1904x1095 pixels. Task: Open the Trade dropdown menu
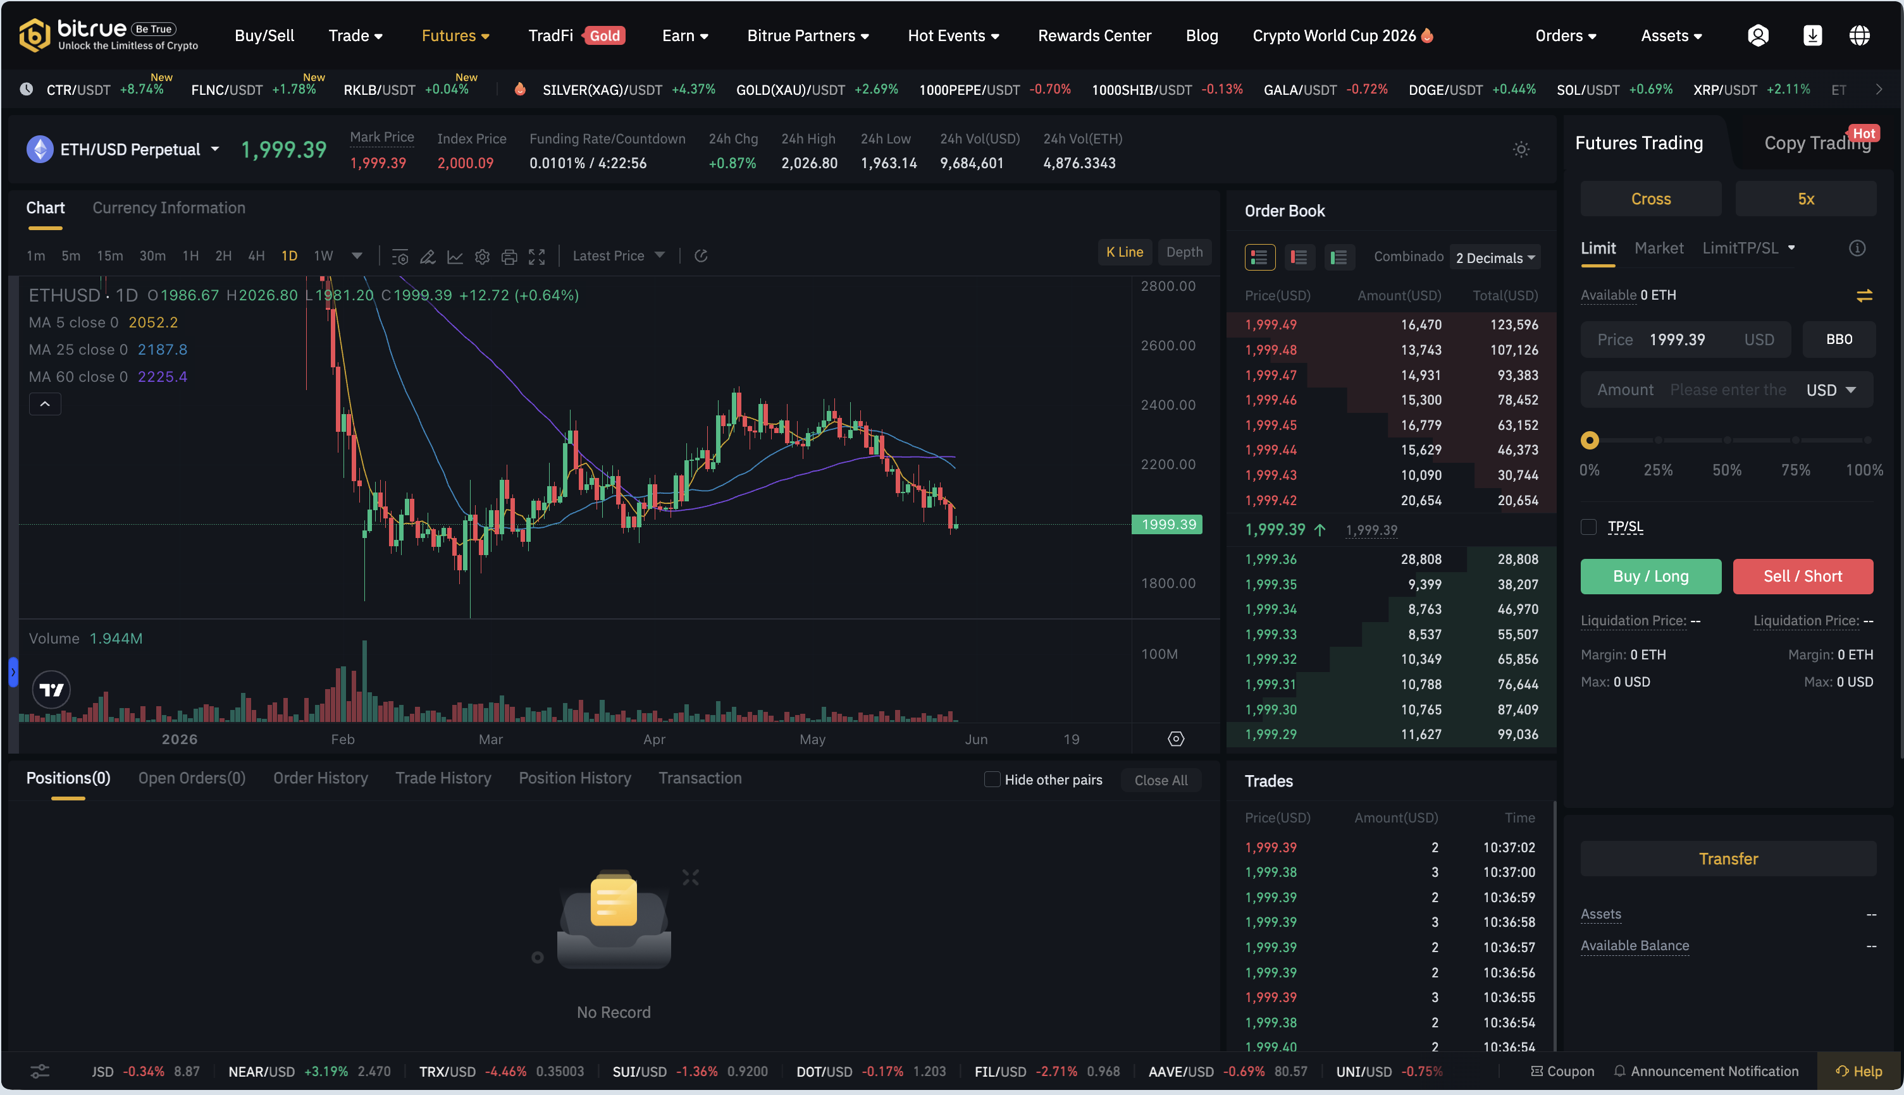pos(355,35)
